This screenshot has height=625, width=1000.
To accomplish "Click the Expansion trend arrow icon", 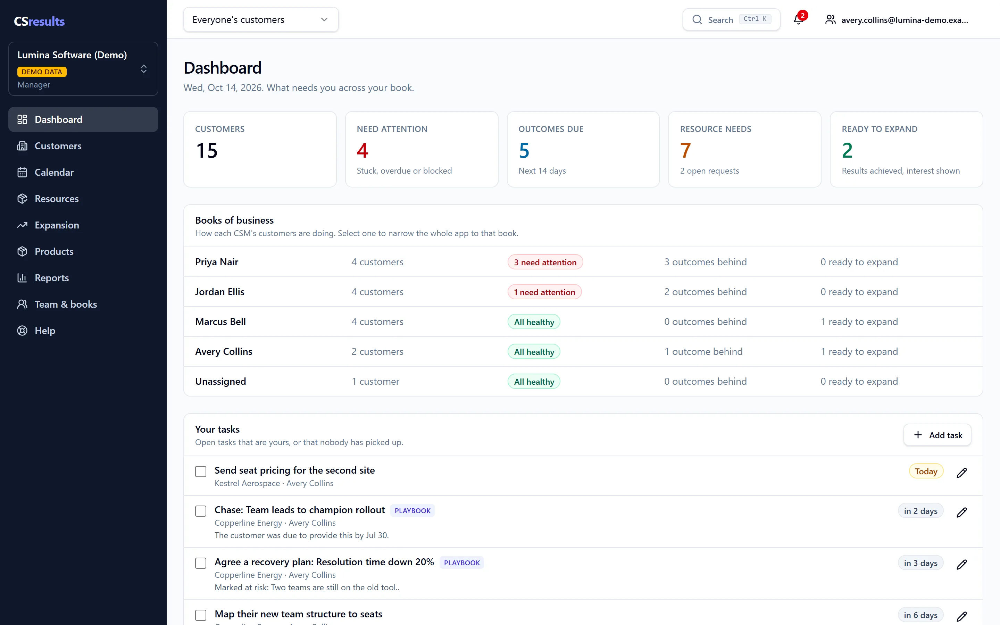I will tap(22, 225).
